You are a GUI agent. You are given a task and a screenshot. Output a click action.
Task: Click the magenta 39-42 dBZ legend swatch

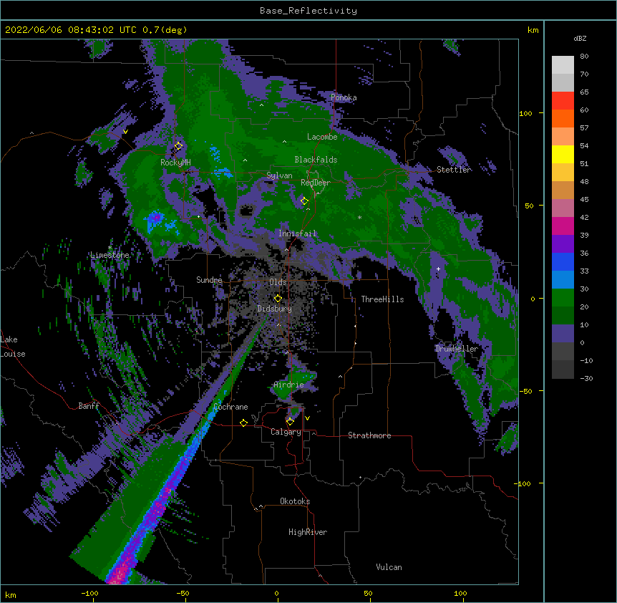(563, 226)
